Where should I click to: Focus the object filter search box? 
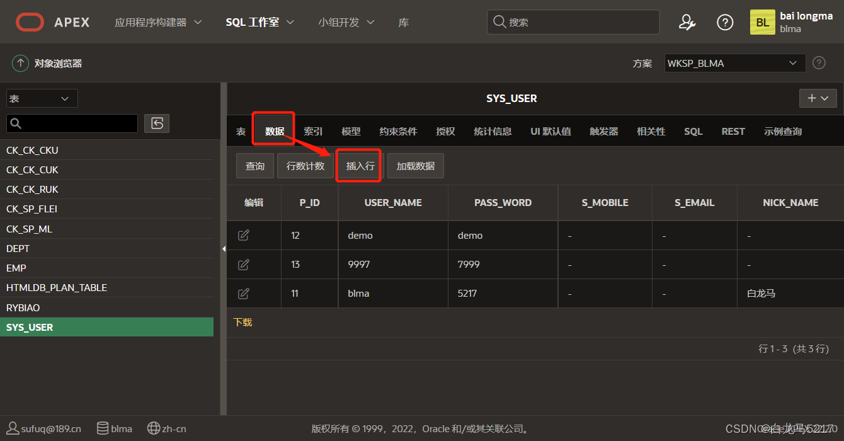[x=72, y=123]
